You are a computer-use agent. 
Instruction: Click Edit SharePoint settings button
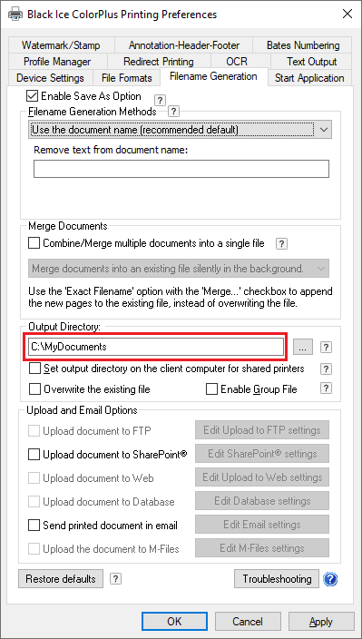262,454
